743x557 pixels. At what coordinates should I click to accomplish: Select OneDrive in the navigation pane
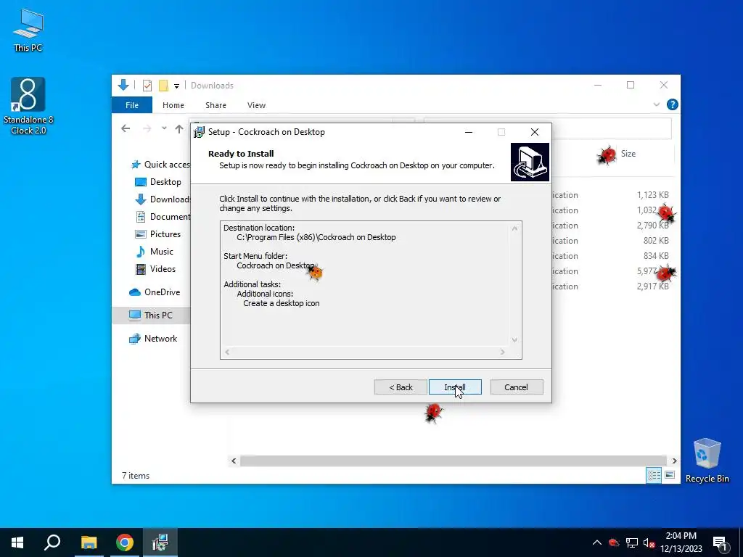[x=155, y=292]
